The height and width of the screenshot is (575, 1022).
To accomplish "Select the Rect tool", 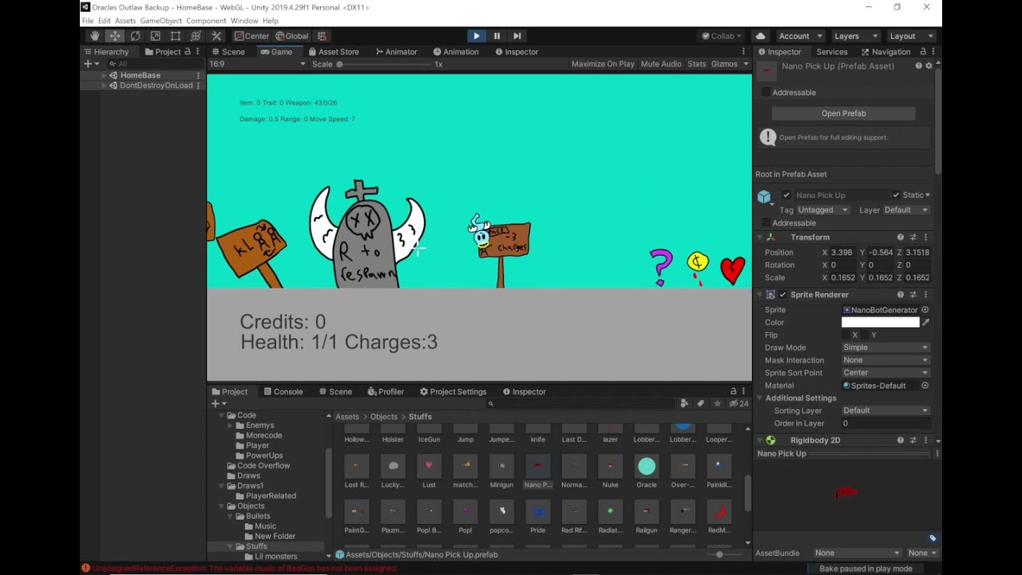I will tap(175, 36).
